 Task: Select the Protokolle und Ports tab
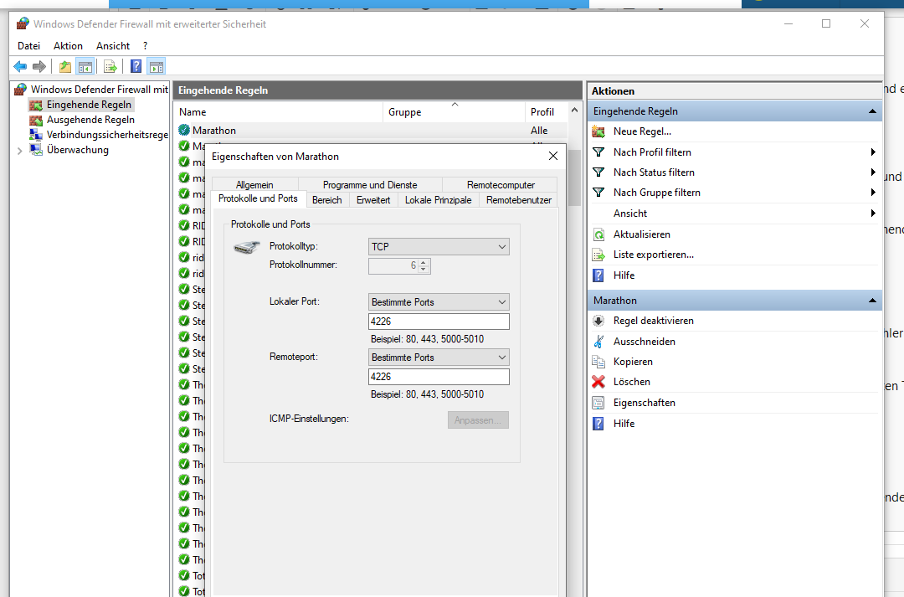(x=259, y=198)
